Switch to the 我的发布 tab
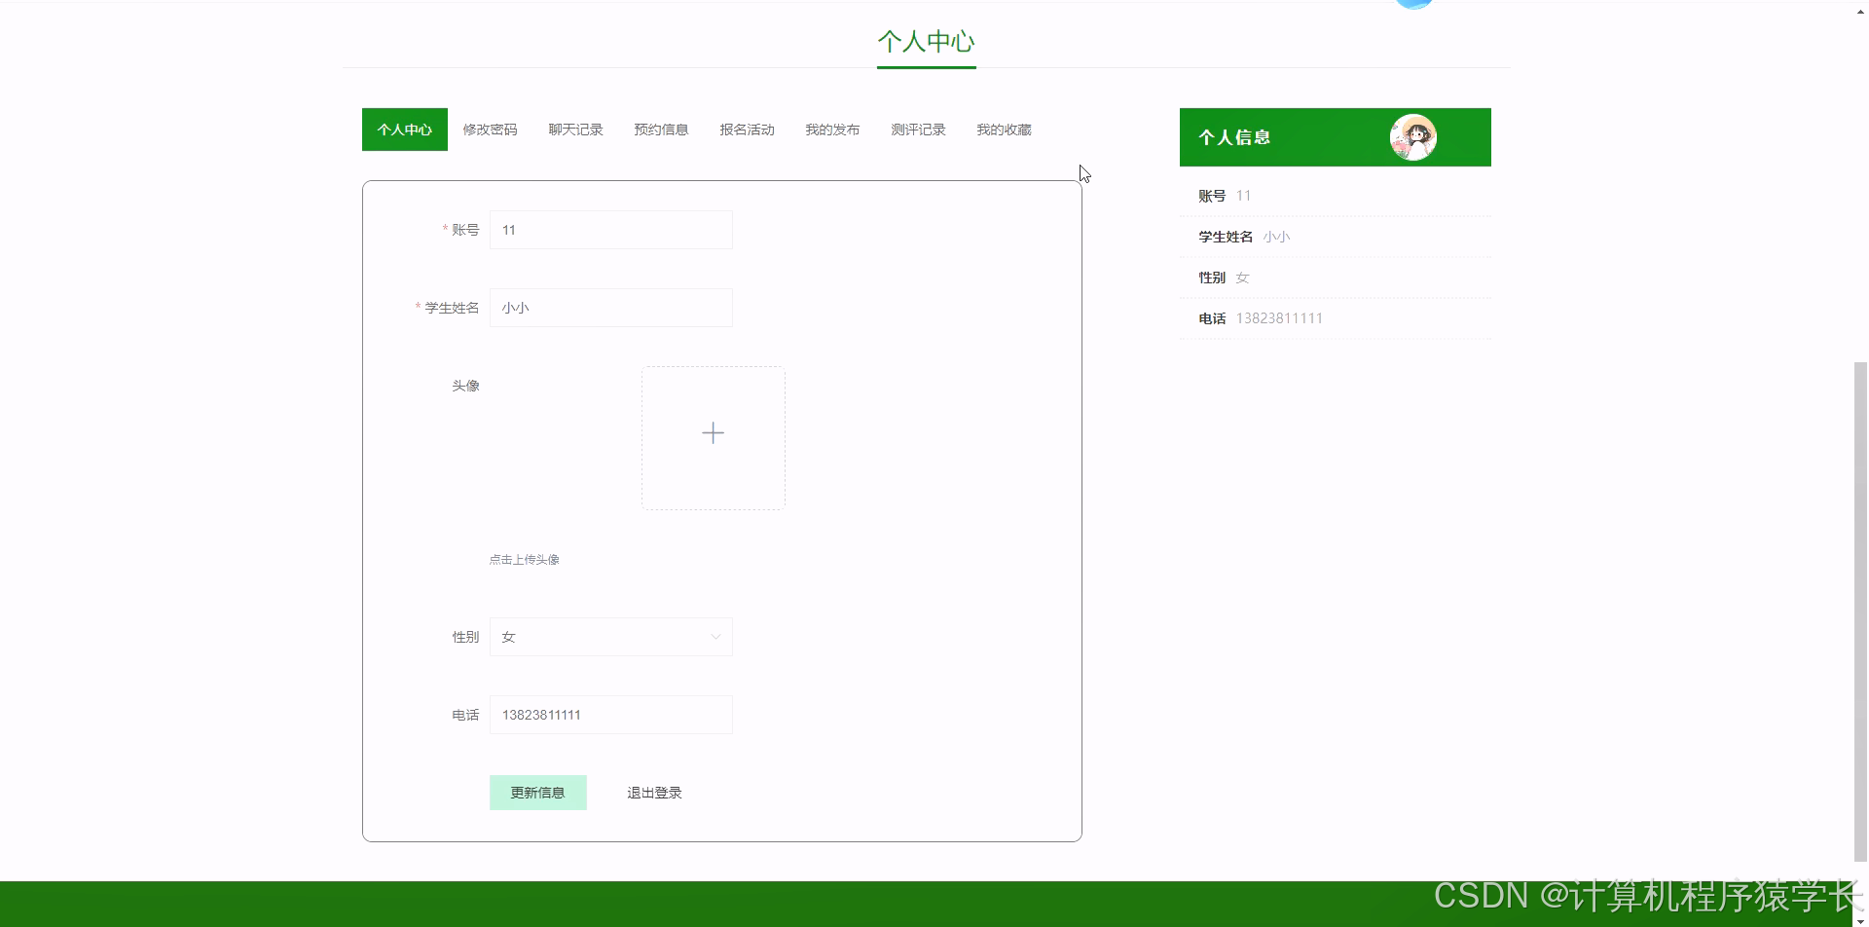This screenshot has height=927, width=1869. pyautogui.click(x=832, y=129)
